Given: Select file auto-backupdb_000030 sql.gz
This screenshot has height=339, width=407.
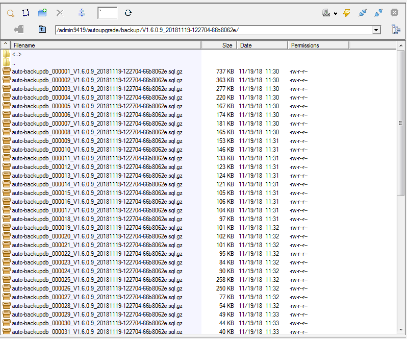Looking at the screenshot, I should click(97, 323).
